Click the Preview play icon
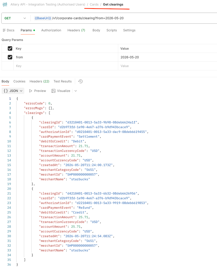This screenshot has height=271, width=217. coord(31,91)
